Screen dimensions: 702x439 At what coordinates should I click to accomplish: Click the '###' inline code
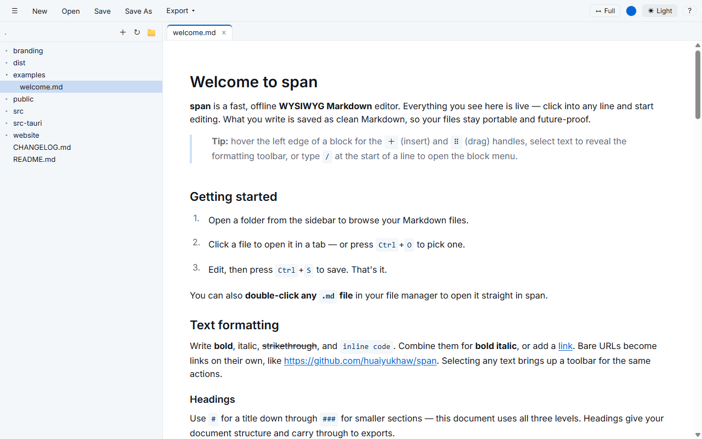(329, 419)
